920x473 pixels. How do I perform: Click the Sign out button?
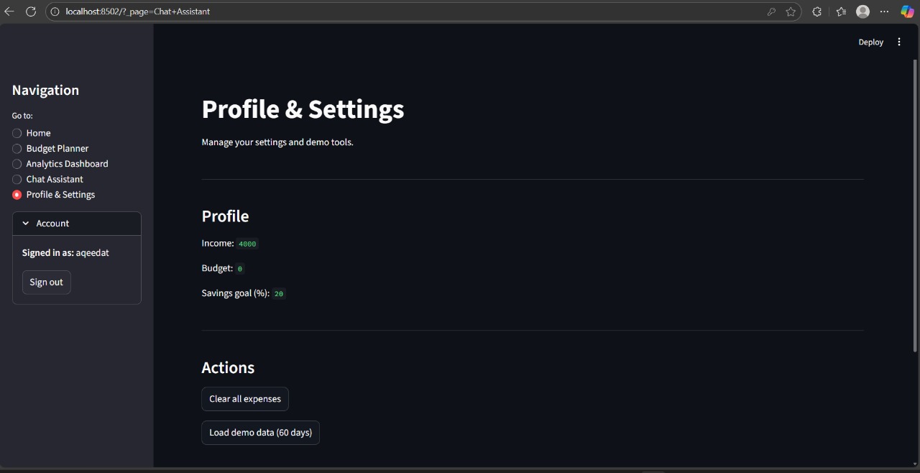[x=47, y=283]
